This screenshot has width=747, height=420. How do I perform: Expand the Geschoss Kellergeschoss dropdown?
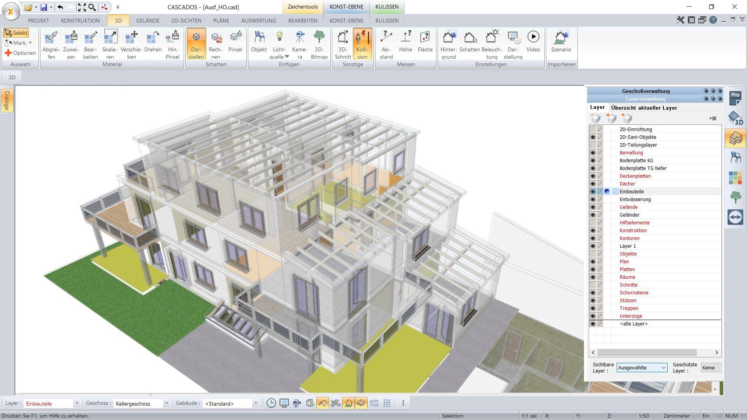166,404
